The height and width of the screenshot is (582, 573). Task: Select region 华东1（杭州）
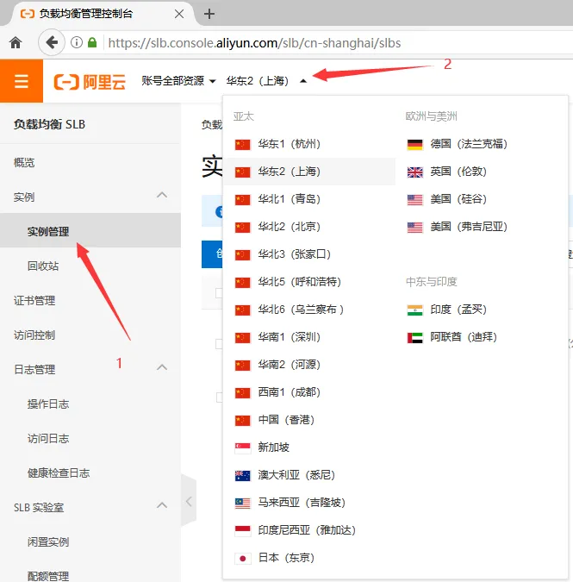(309, 144)
